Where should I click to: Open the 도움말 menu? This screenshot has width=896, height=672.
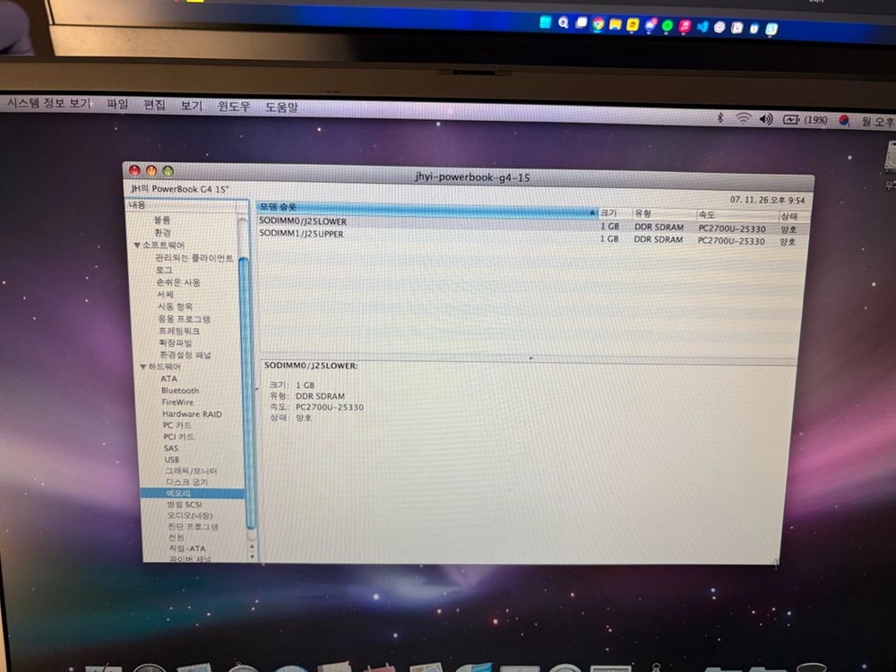click(281, 108)
